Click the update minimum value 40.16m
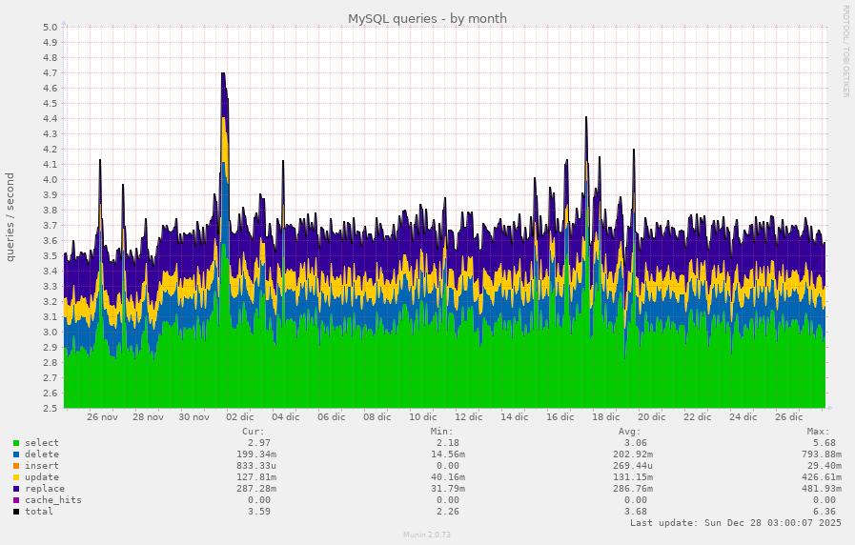855x545 pixels. (448, 477)
